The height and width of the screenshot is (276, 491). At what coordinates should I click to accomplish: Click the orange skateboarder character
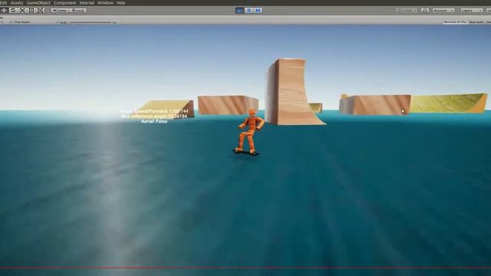coord(249,131)
